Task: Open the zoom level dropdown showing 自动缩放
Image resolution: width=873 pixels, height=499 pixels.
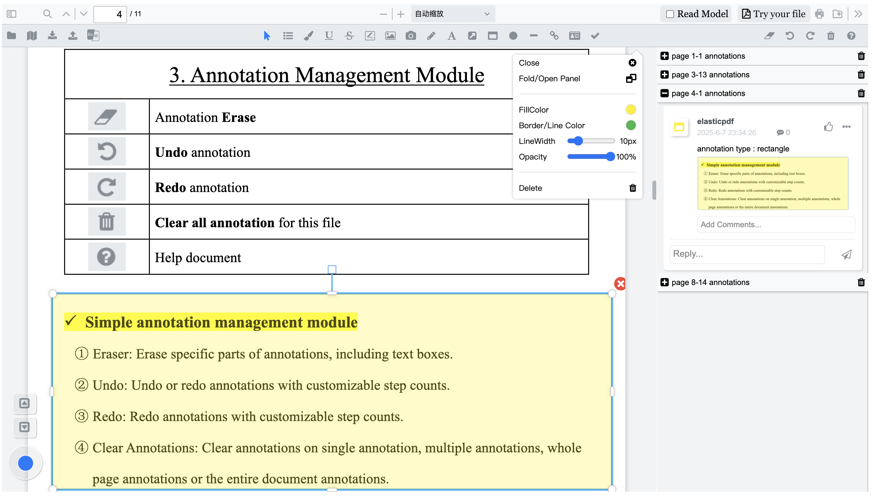Action: tap(452, 14)
